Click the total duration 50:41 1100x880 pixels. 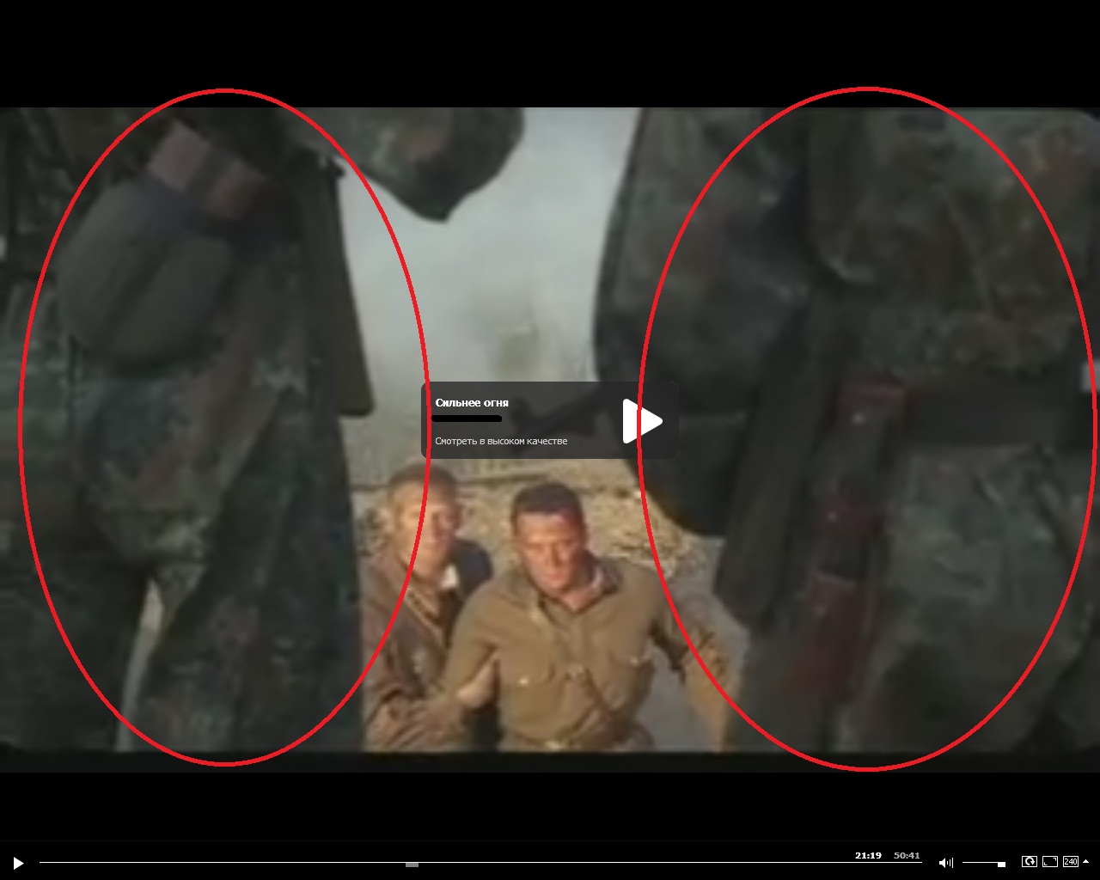(x=907, y=855)
